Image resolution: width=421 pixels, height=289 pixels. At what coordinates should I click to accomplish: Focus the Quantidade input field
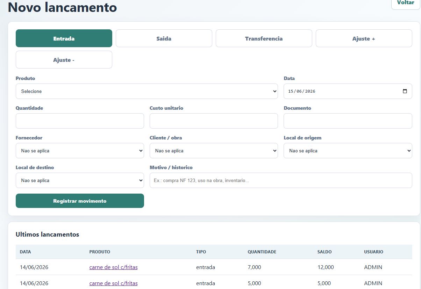(x=80, y=121)
